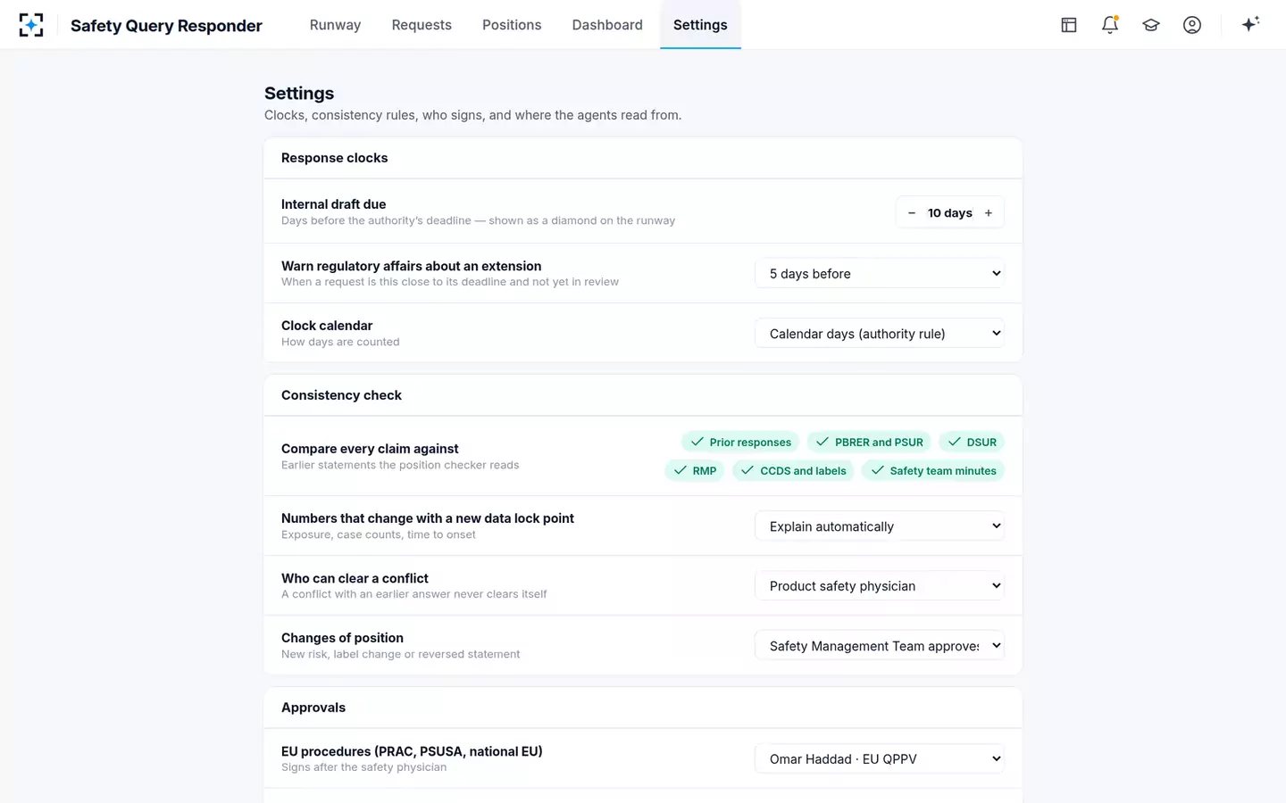This screenshot has height=803, width=1286.
Task: Open the layout panel icon in header
Action: coord(1069,25)
